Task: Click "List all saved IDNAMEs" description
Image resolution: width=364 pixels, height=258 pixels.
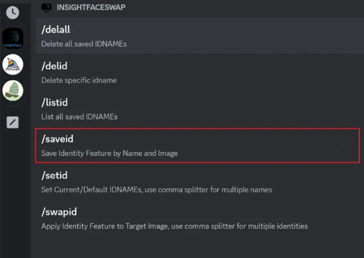Action: 79,117
